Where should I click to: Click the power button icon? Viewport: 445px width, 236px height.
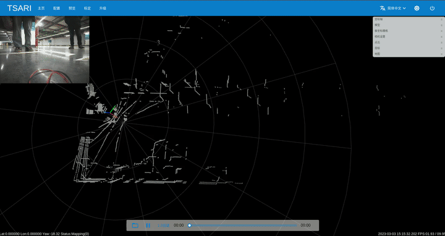tap(432, 8)
